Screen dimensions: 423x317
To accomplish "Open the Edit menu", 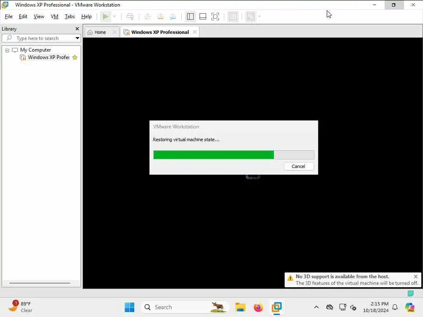I will [x=23, y=17].
